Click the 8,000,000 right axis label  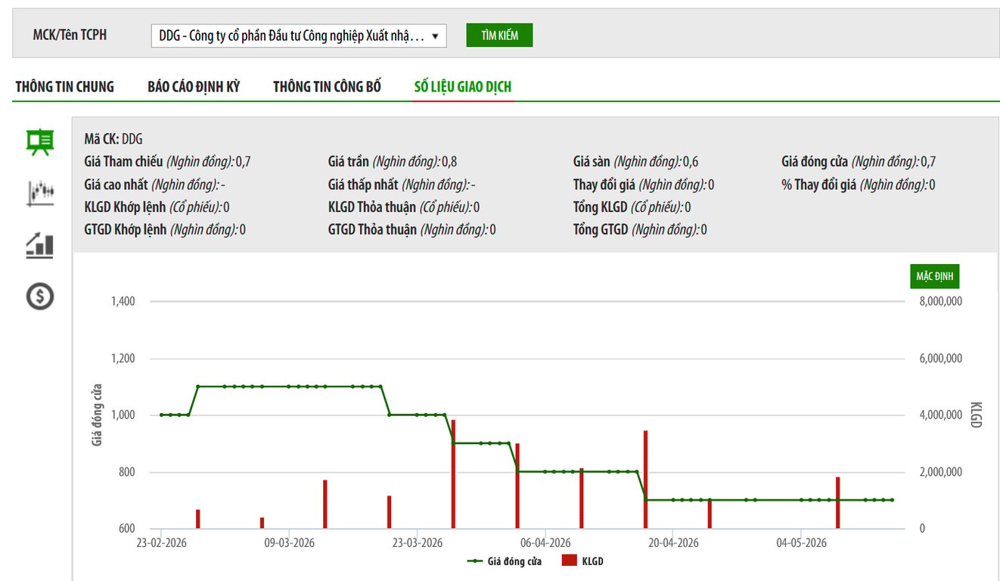click(x=940, y=301)
